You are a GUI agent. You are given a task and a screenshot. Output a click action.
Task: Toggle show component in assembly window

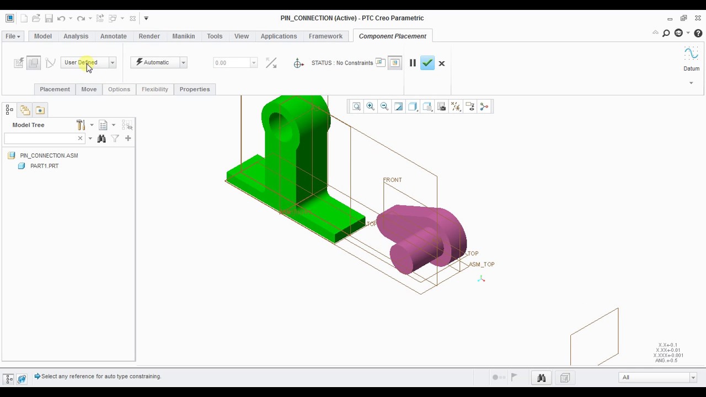(395, 63)
